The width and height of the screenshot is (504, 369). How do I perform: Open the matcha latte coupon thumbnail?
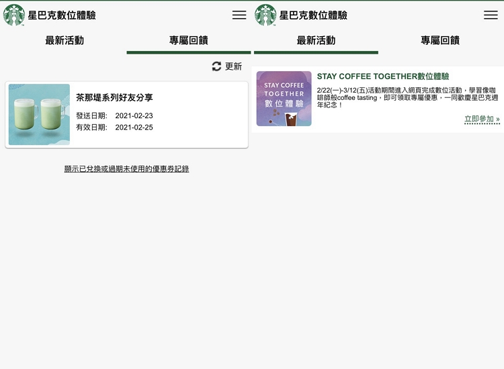click(x=39, y=115)
